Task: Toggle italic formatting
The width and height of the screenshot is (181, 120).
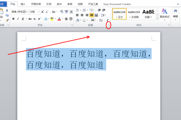Action: coord(18,19)
